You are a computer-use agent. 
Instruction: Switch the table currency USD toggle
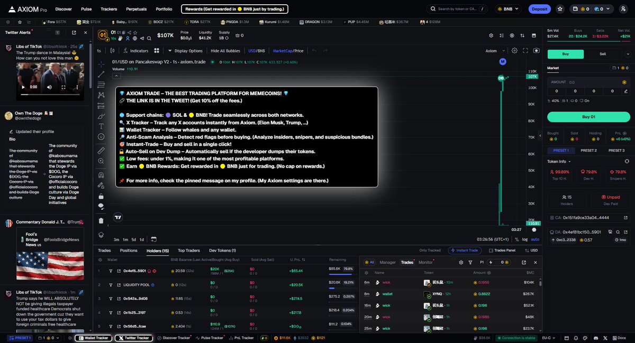[531, 251]
